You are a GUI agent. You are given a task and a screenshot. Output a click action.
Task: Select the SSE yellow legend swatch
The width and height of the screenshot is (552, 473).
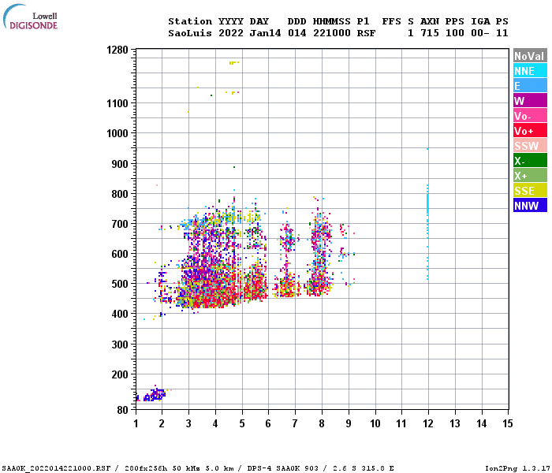tap(530, 191)
